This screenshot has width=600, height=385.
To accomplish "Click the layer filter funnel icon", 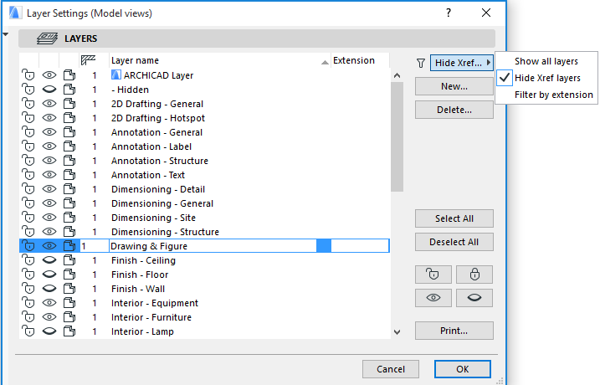I will (x=421, y=63).
